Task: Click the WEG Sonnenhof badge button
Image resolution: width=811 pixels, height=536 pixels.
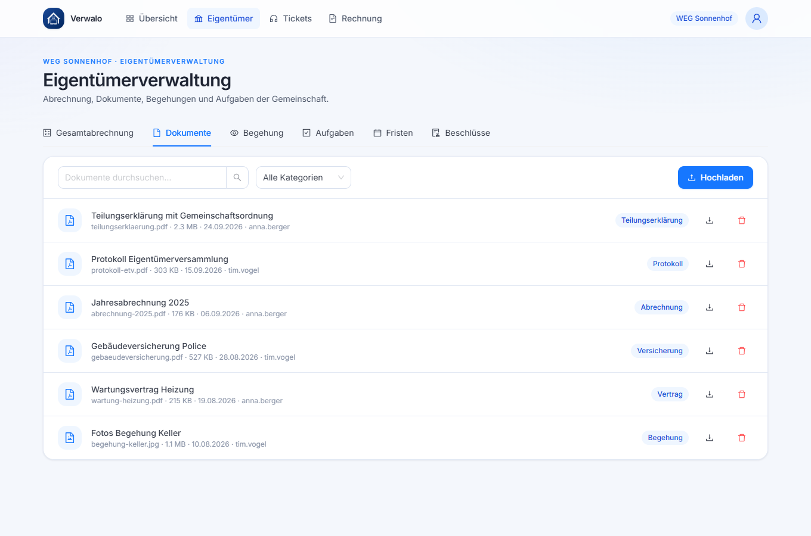Action: [704, 18]
